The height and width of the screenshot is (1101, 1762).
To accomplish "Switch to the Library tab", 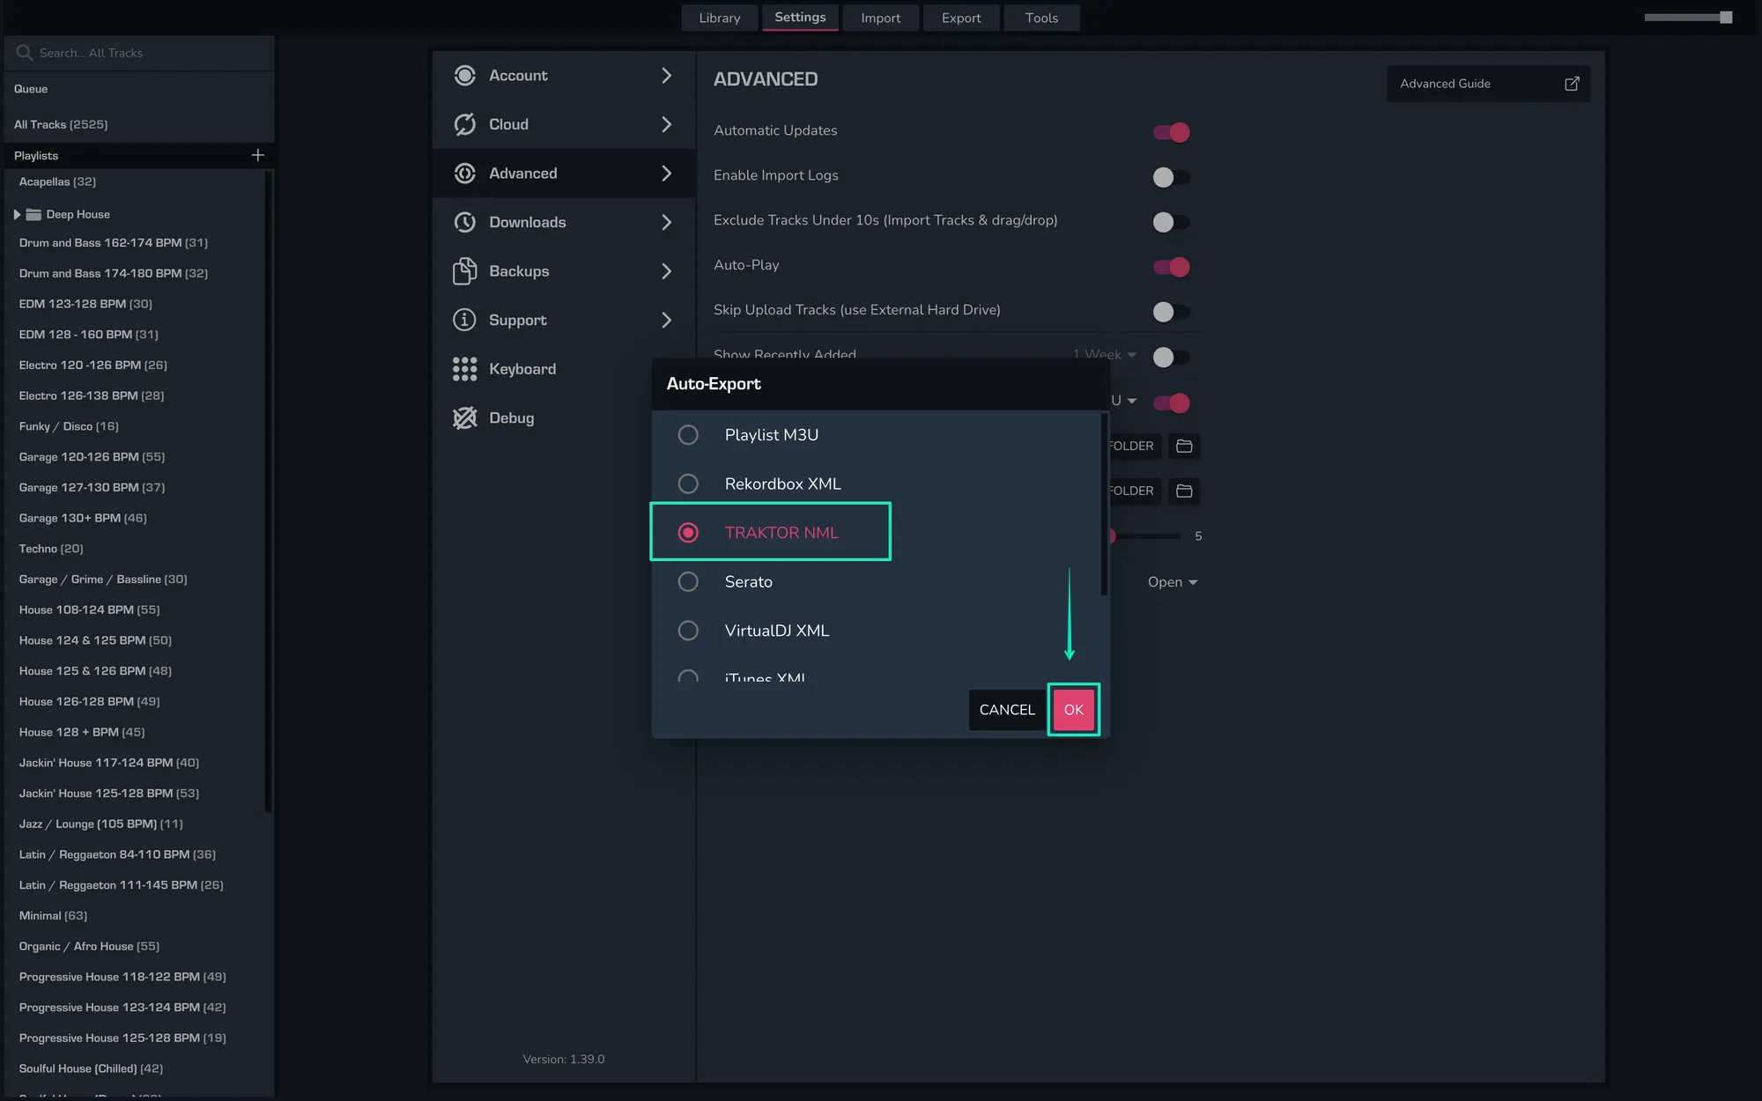I will tap(719, 18).
